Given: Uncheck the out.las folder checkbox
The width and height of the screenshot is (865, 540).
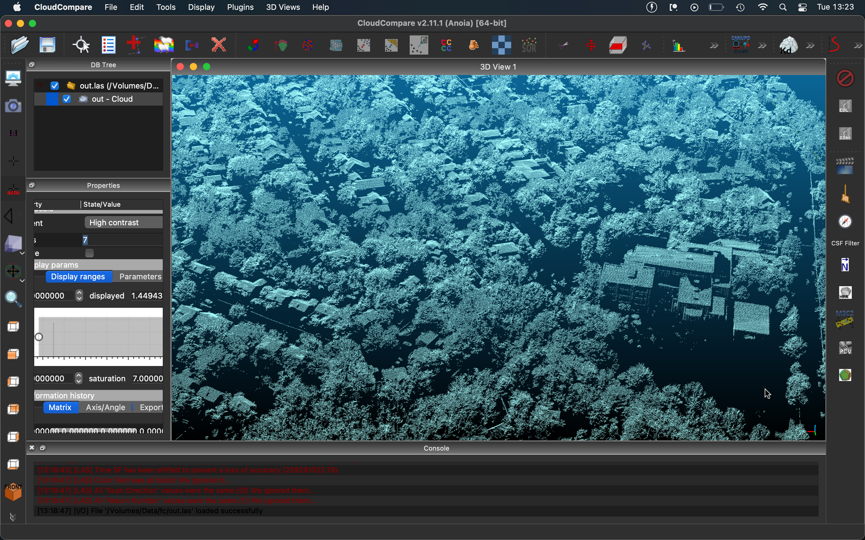Looking at the screenshot, I should point(55,86).
